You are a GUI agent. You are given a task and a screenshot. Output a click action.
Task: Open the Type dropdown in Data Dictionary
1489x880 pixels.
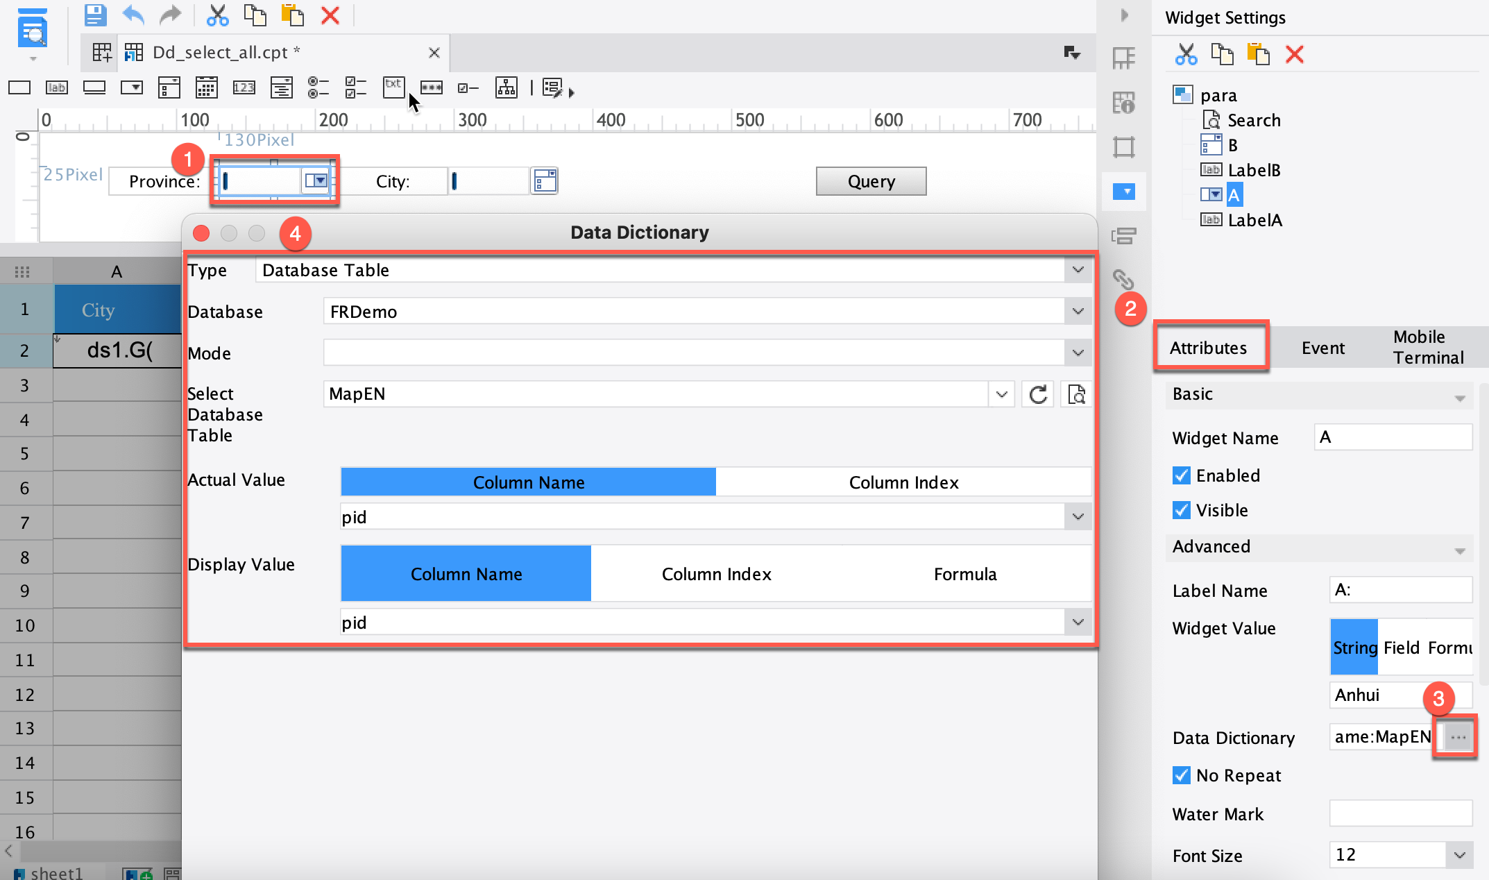(x=1076, y=270)
